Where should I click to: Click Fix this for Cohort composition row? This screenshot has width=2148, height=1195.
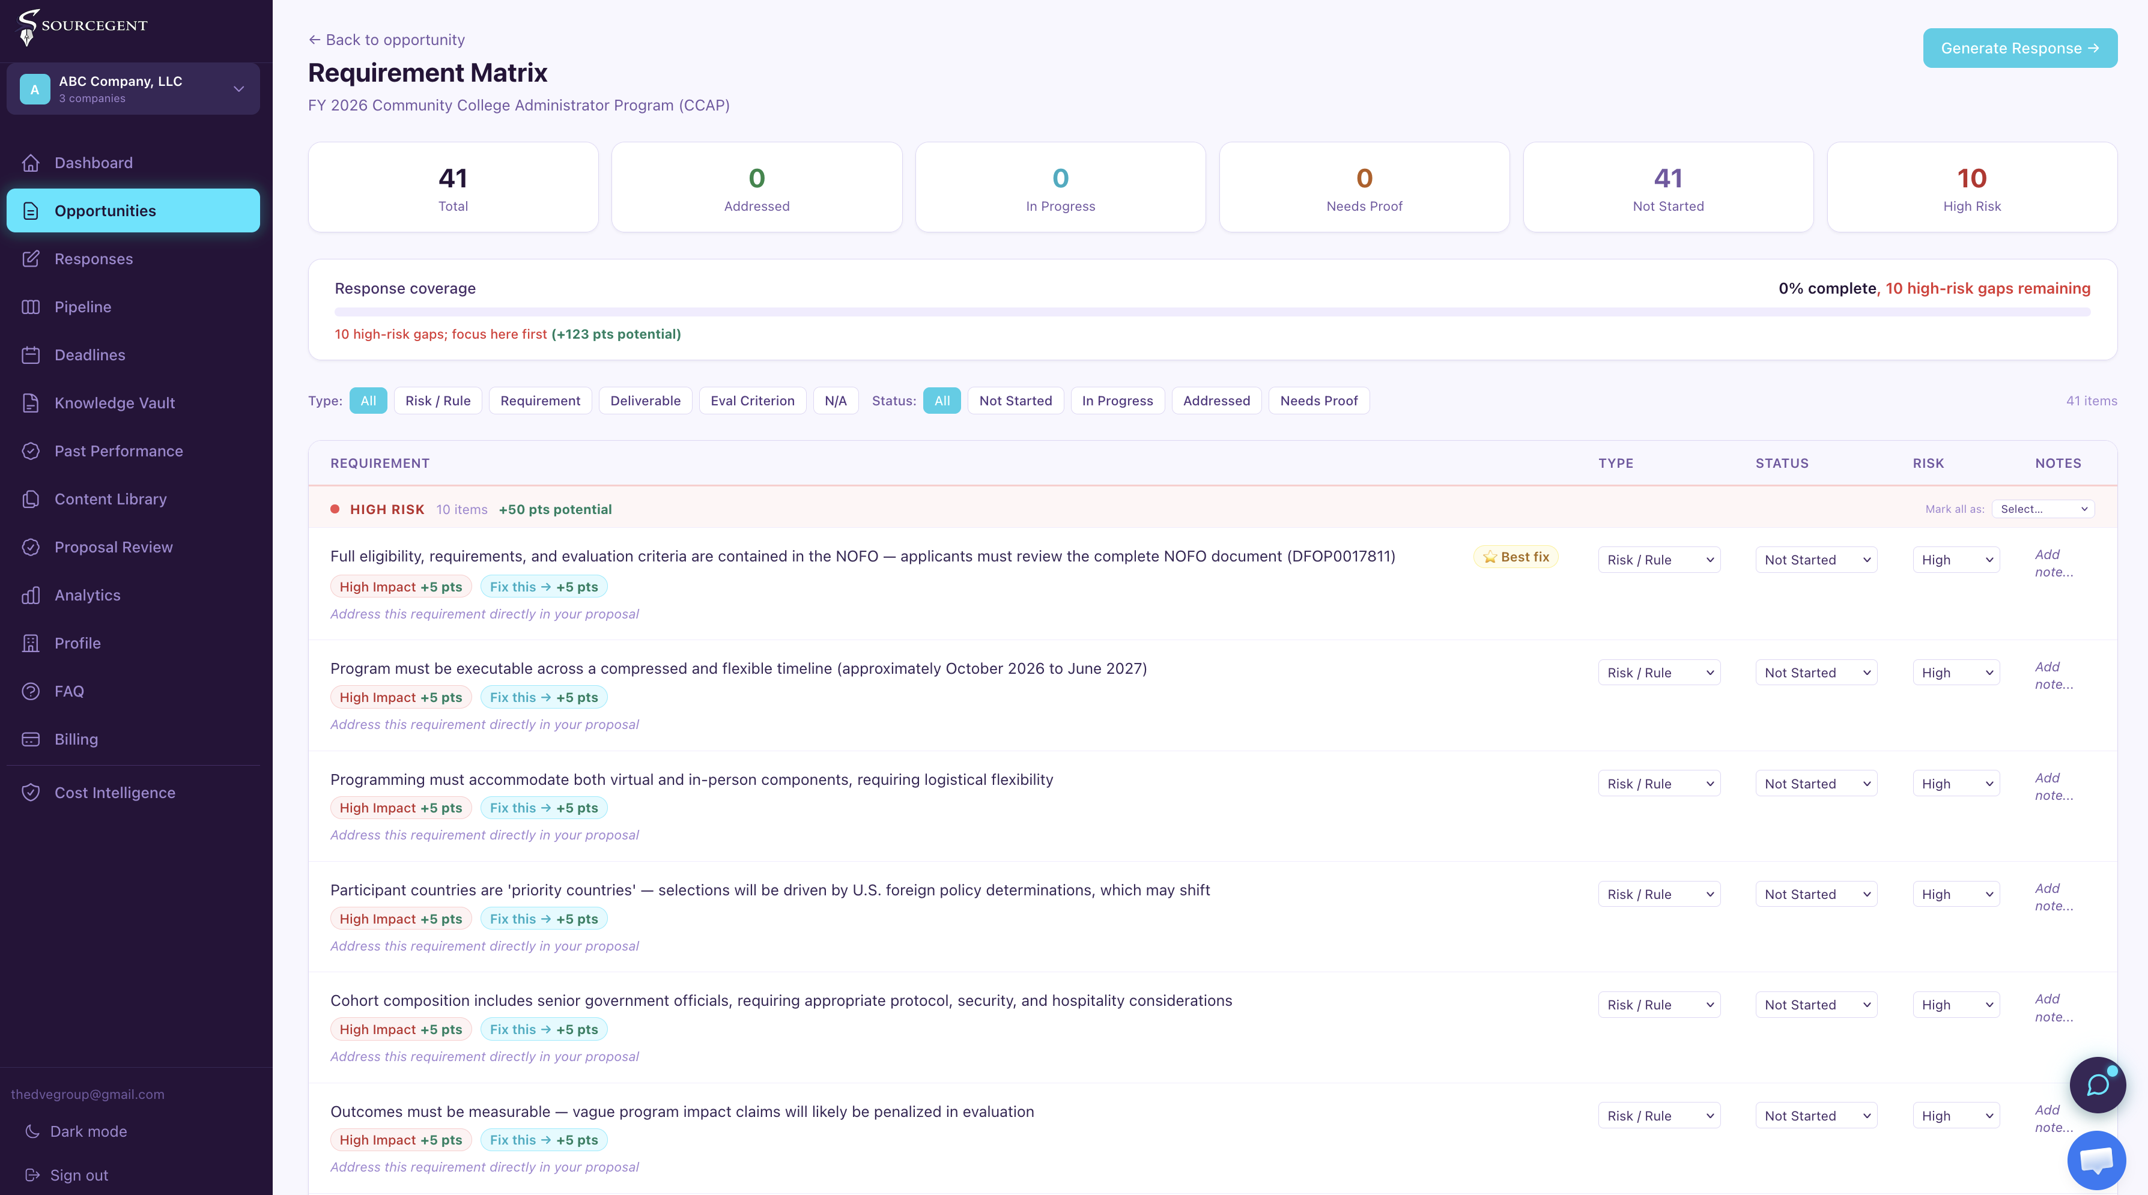click(x=544, y=1029)
